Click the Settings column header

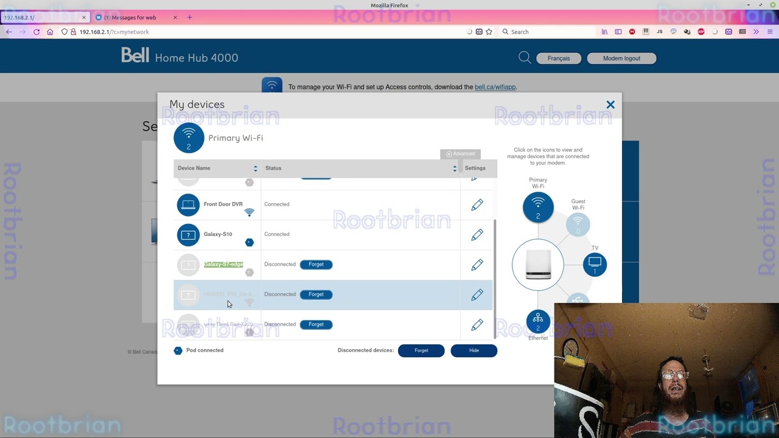click(x=475, y=168)
